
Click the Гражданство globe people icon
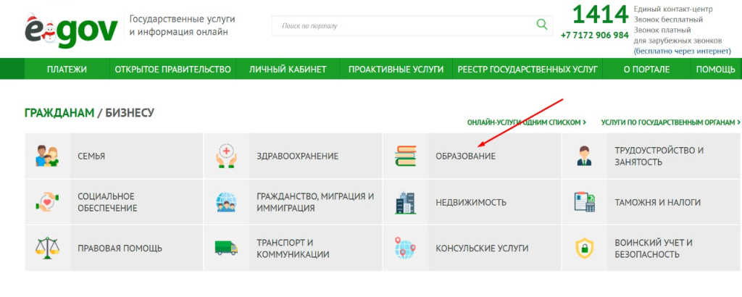226,202
